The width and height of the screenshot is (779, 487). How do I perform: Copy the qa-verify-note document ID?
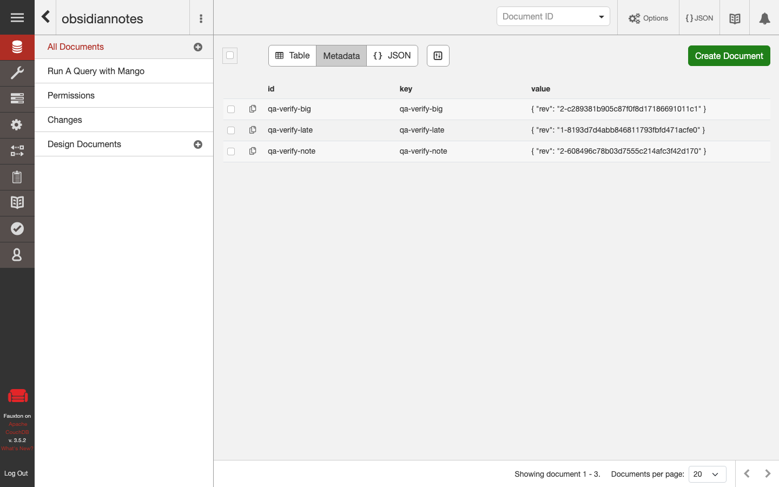pyautogui.click(x=253, y=151)
